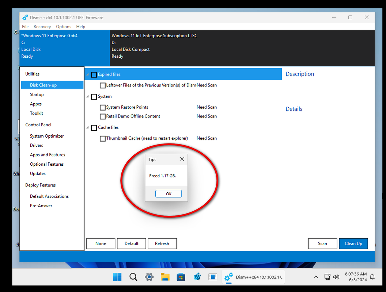Open System Optimizer in the sidebar
This screenshot has height=292, width=386.
(x=47, y=136)
